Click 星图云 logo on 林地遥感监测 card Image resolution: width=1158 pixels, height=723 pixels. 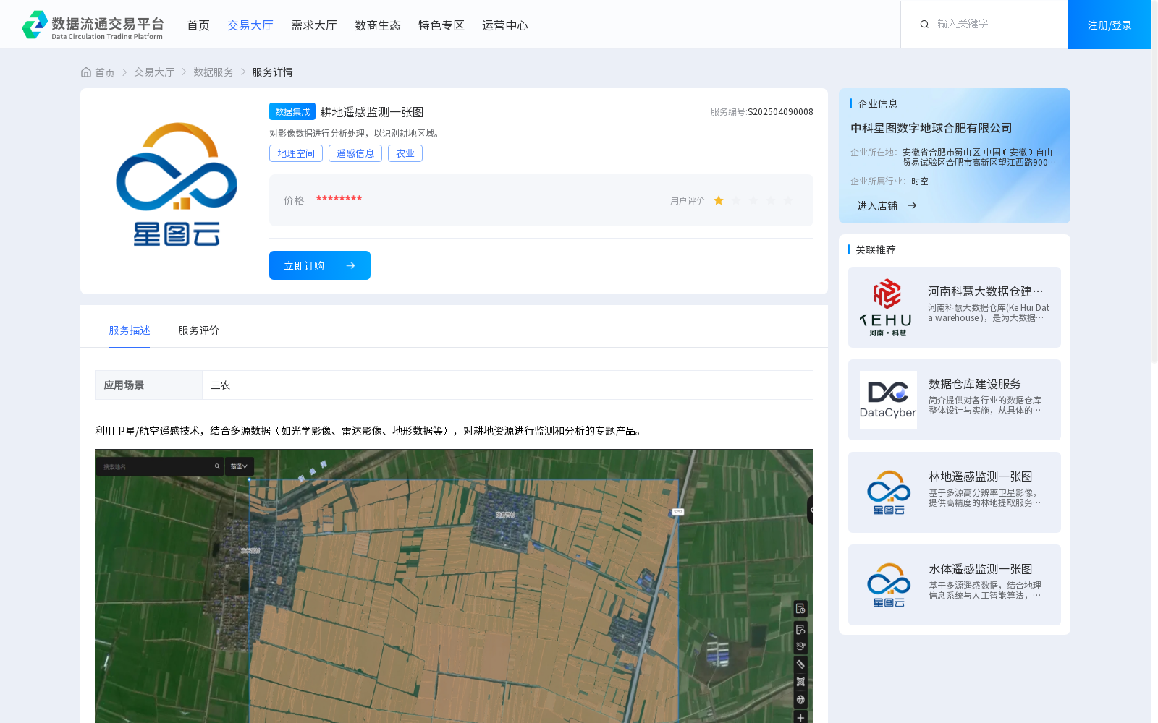pyautogui.click(x=888, y=492)
